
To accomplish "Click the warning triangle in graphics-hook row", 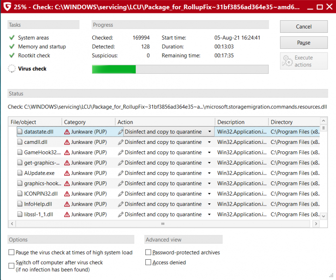I will coord(67,184).
